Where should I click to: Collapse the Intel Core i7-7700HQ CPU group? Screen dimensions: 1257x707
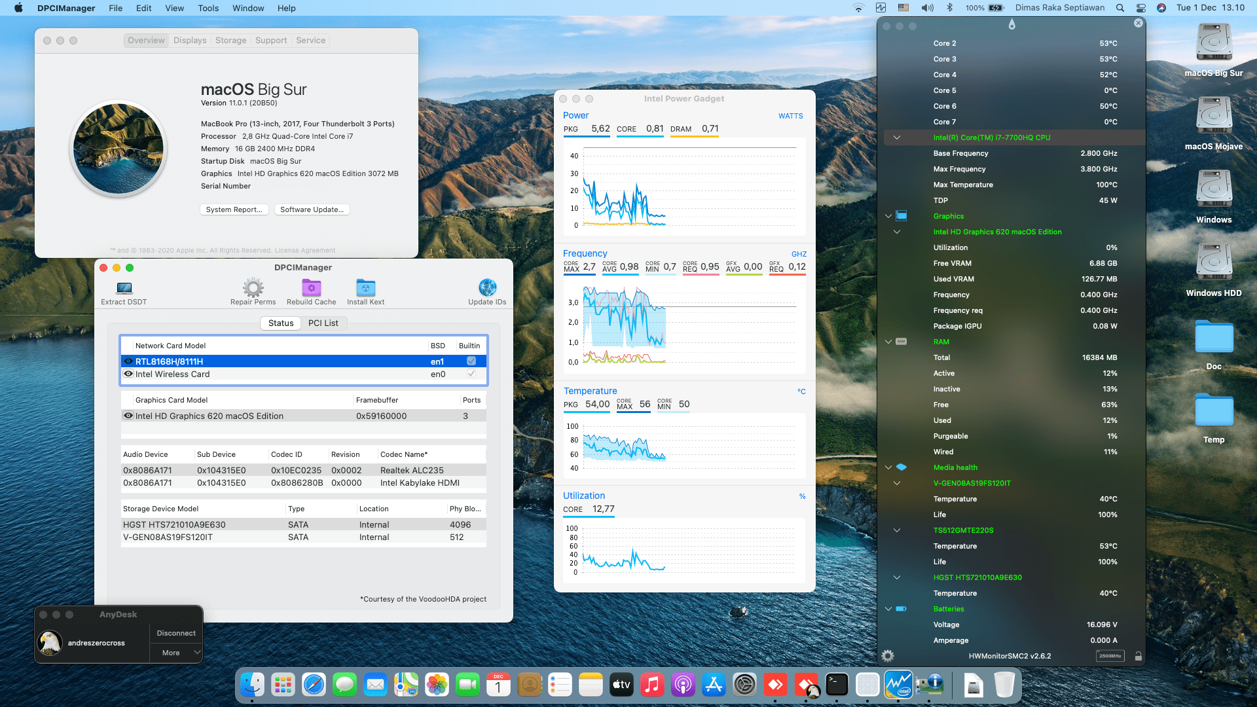click(x=897, y=137)
